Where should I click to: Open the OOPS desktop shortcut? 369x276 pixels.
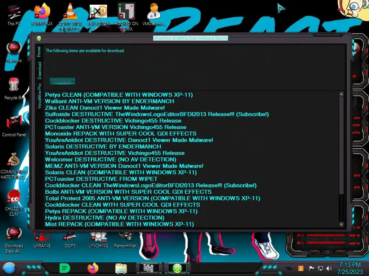[x=70, y=240]
